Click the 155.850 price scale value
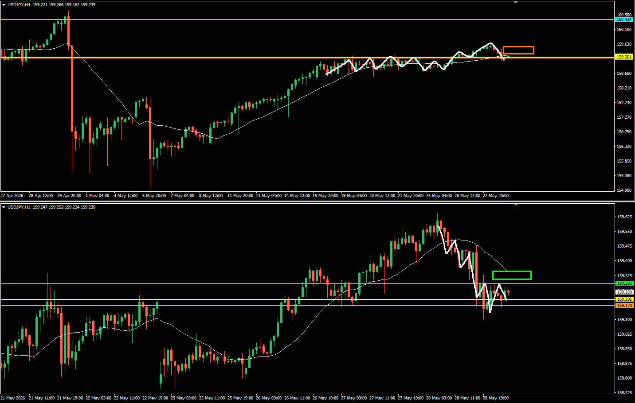The width and height of the screenshot is (635, 403). 624,161
